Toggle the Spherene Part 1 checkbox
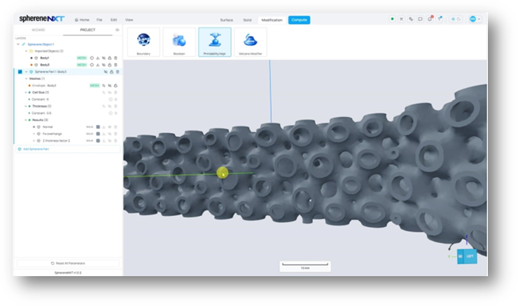This screenshot has height=307, width=518. pyautogui.click(x=20, y=72)
